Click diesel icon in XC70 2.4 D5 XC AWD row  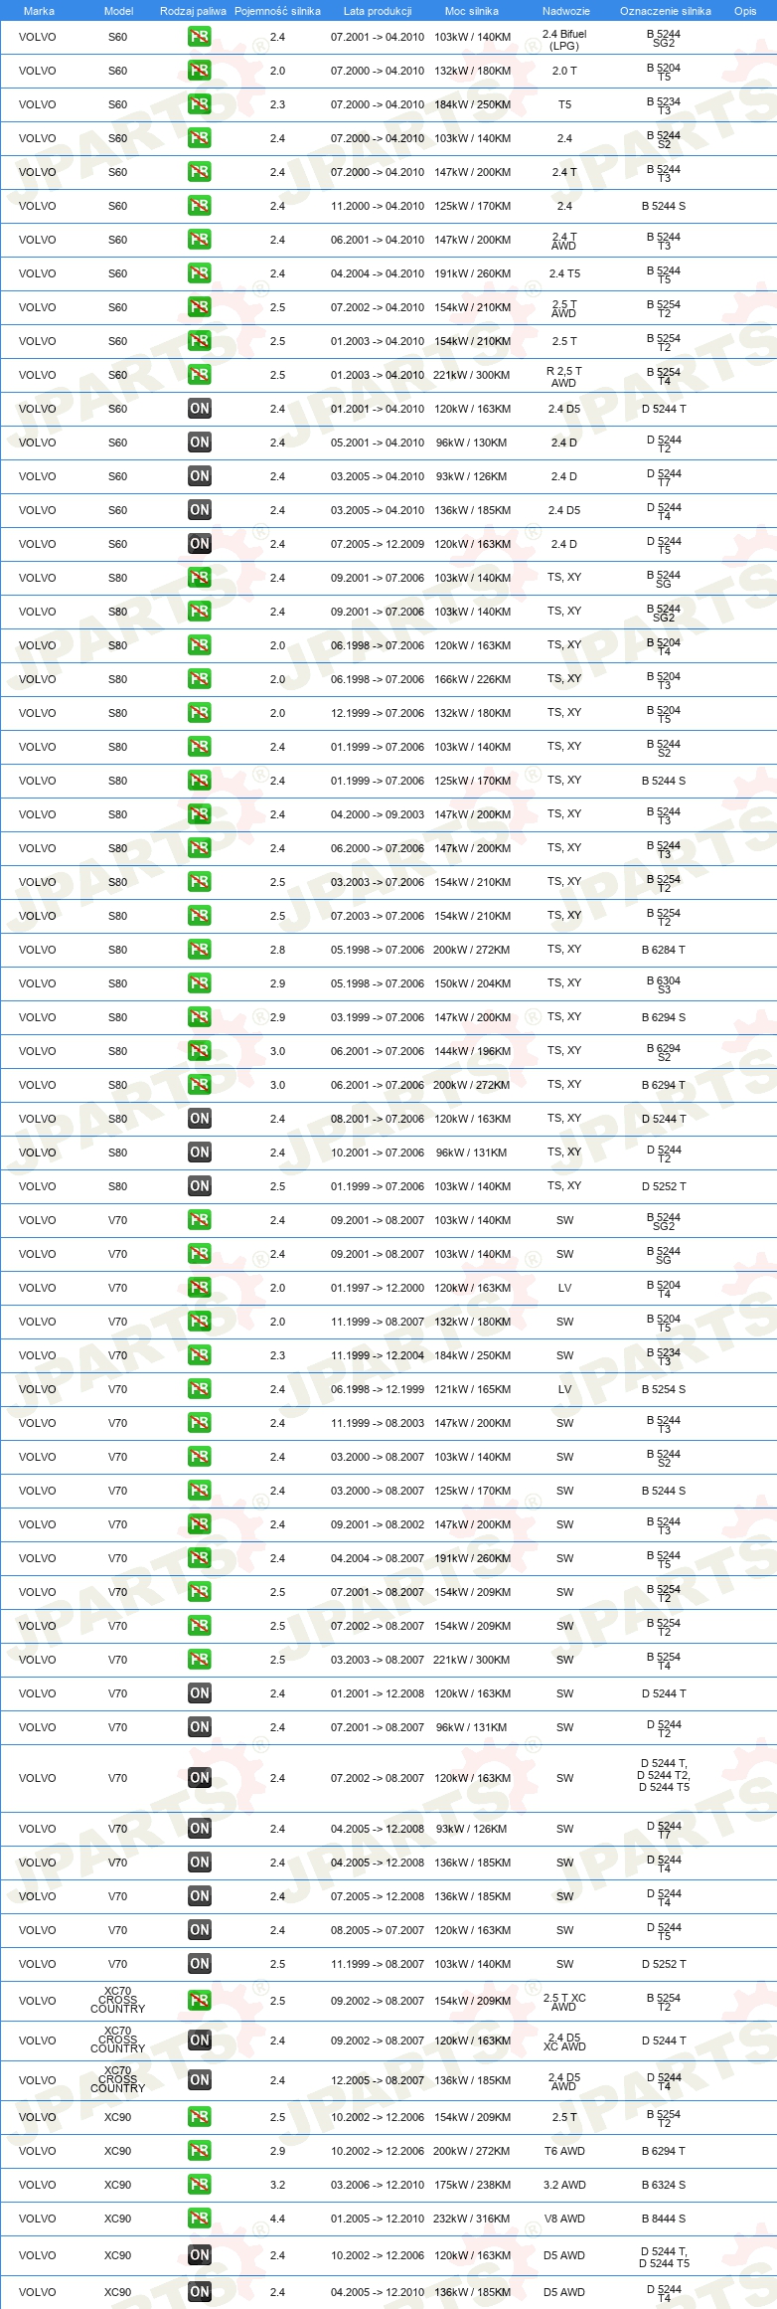point(200,2041)
